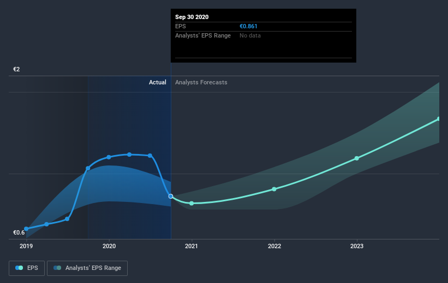448x283 pixels.
Task: Toggle the EPS legend series
Action: (27, 268)
